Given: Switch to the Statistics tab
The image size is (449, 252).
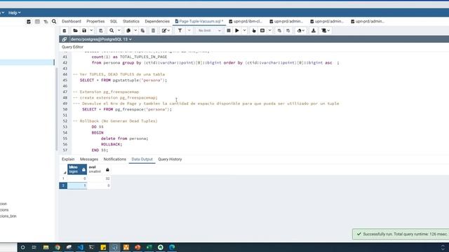Looking at the screenshot, I should tap(131, 22).
